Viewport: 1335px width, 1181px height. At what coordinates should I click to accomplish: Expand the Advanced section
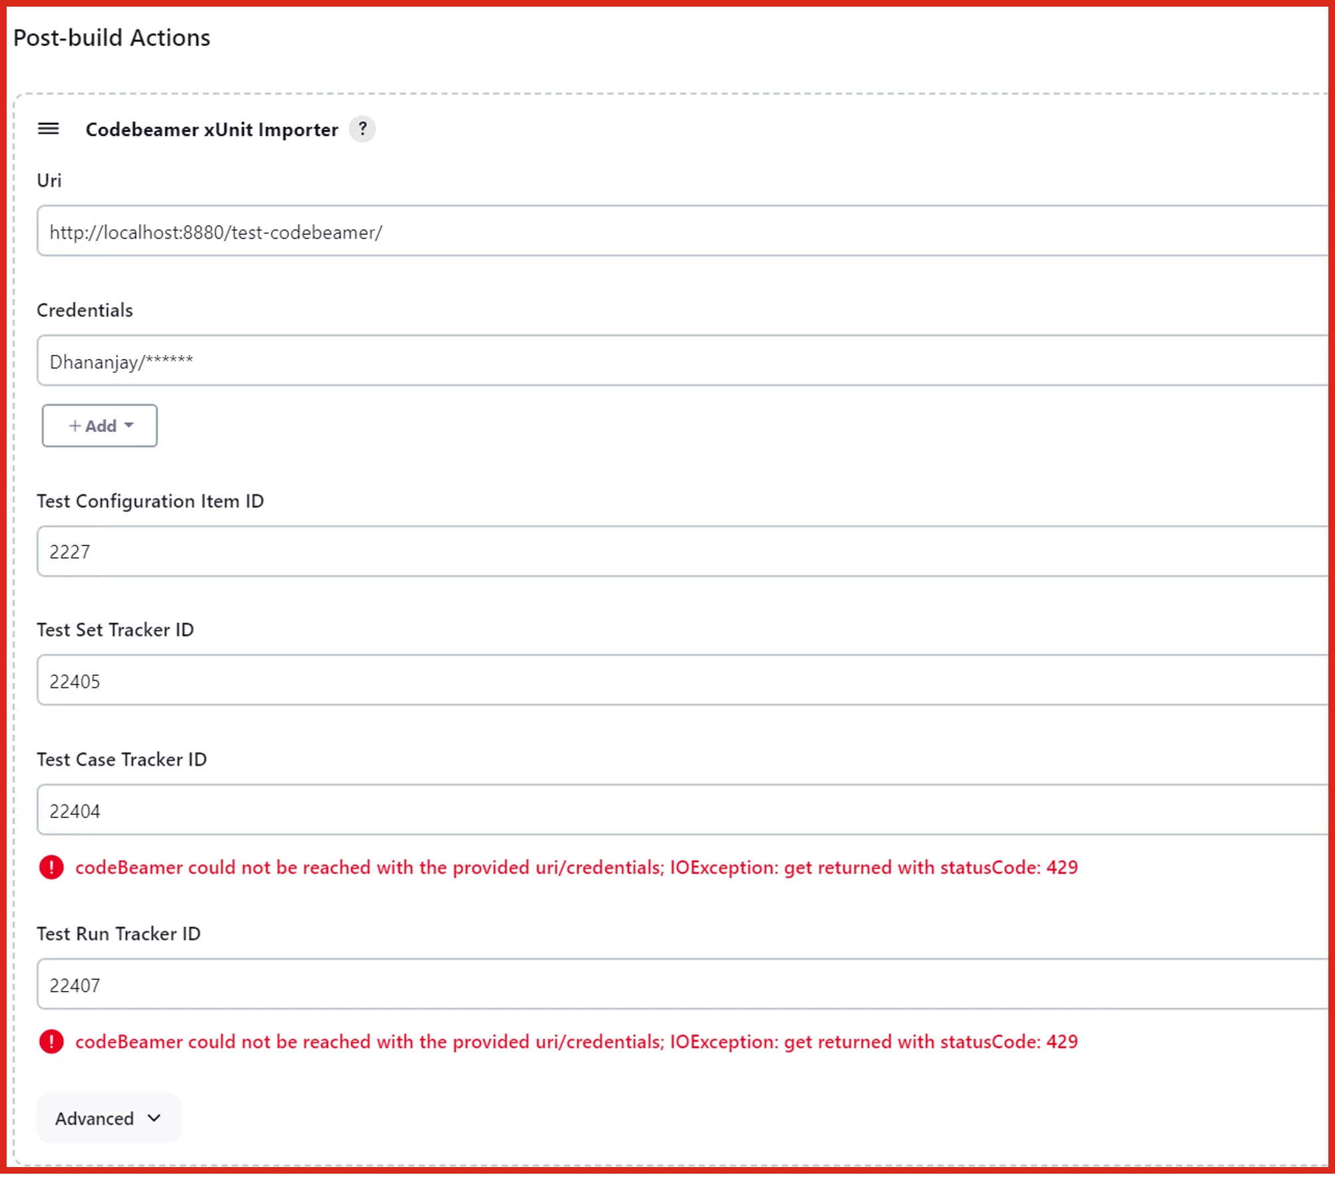coord(108,1119)
